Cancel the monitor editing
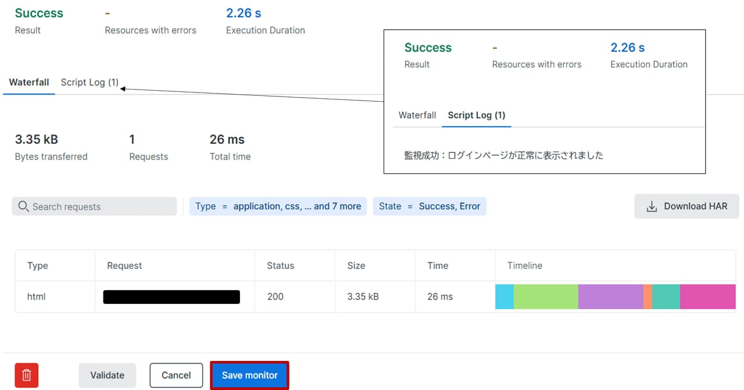This screenshot has height=390, width=744. [x=176, y=375]
